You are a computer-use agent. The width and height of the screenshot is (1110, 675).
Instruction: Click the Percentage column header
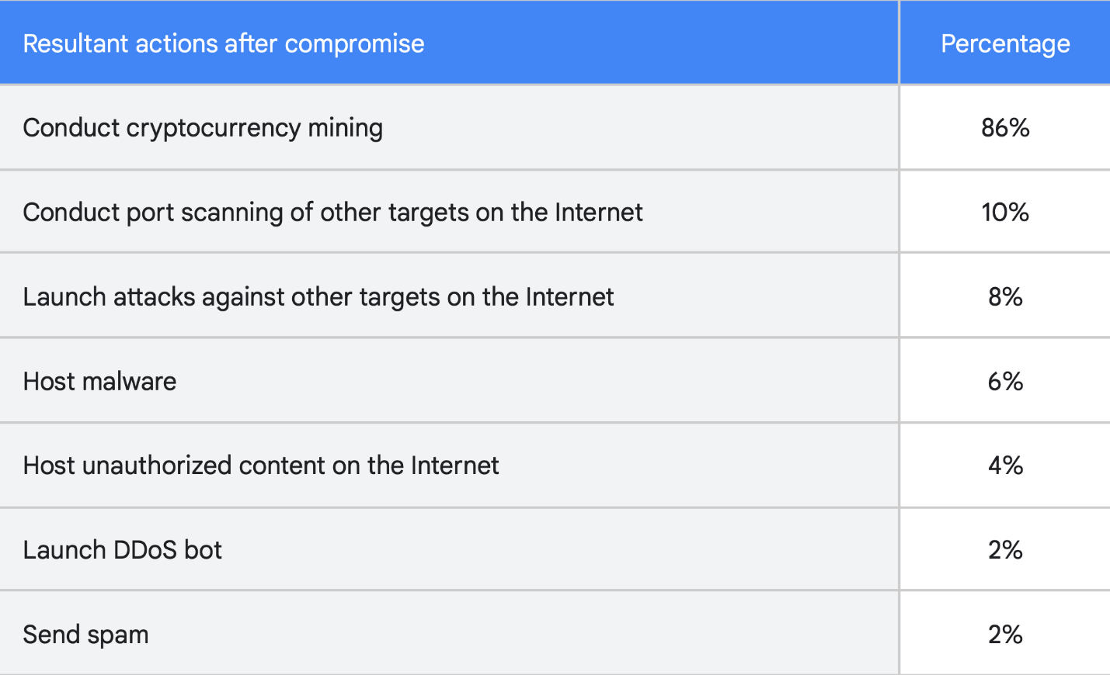pyautogui.click(x=1005, y=43)
